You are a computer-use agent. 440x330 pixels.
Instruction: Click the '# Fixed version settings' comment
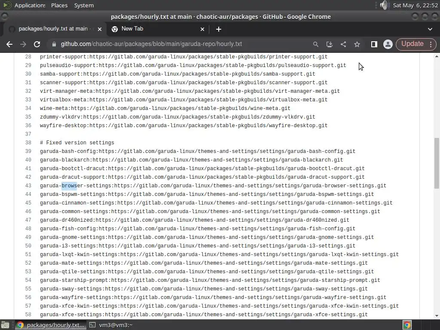pos(77,143)
